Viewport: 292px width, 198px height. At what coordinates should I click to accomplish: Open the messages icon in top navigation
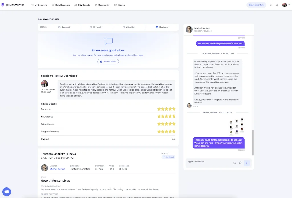click(x=271, y=5)
